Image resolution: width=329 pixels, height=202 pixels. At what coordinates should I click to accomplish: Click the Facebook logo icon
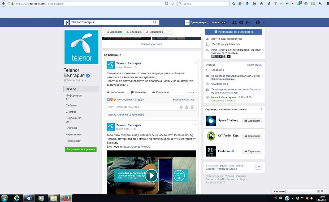(66, 23)
